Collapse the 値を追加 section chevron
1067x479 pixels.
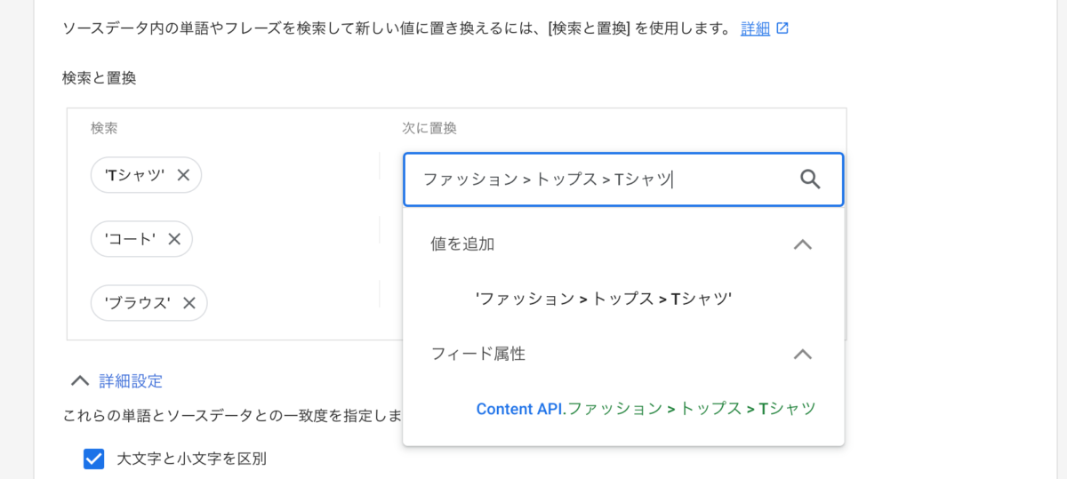[x=802, y=244]
